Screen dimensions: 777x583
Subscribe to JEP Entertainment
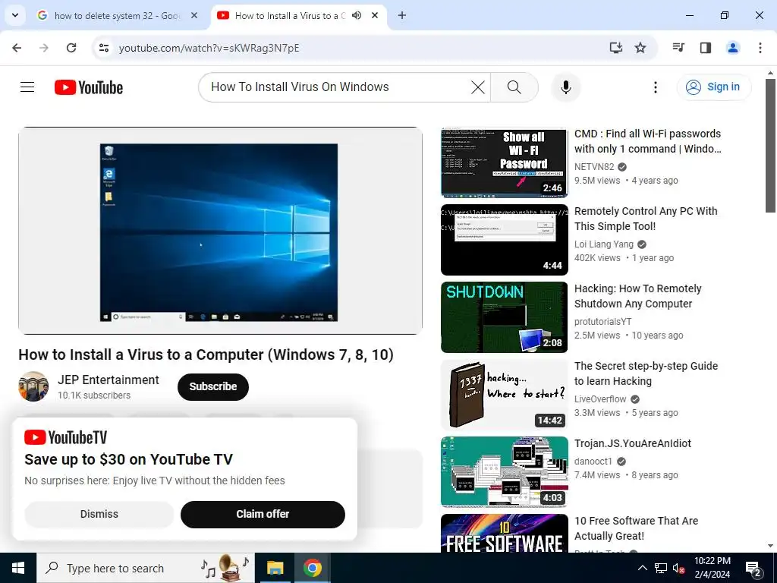pyautogui.click(x=213, y=386)
